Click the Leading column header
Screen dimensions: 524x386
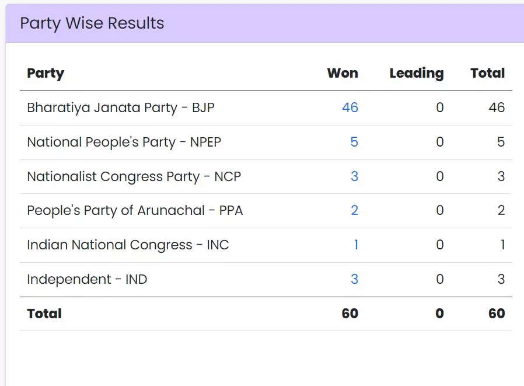[416, 74]
